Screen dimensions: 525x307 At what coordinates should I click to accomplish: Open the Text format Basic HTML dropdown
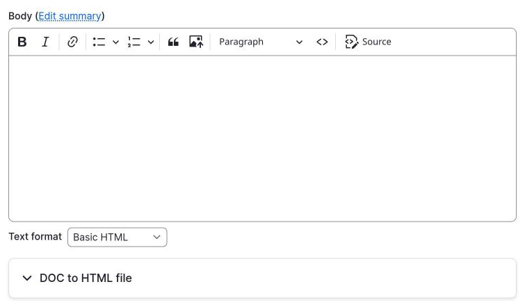pyautogui.click(x=118, y=237)
